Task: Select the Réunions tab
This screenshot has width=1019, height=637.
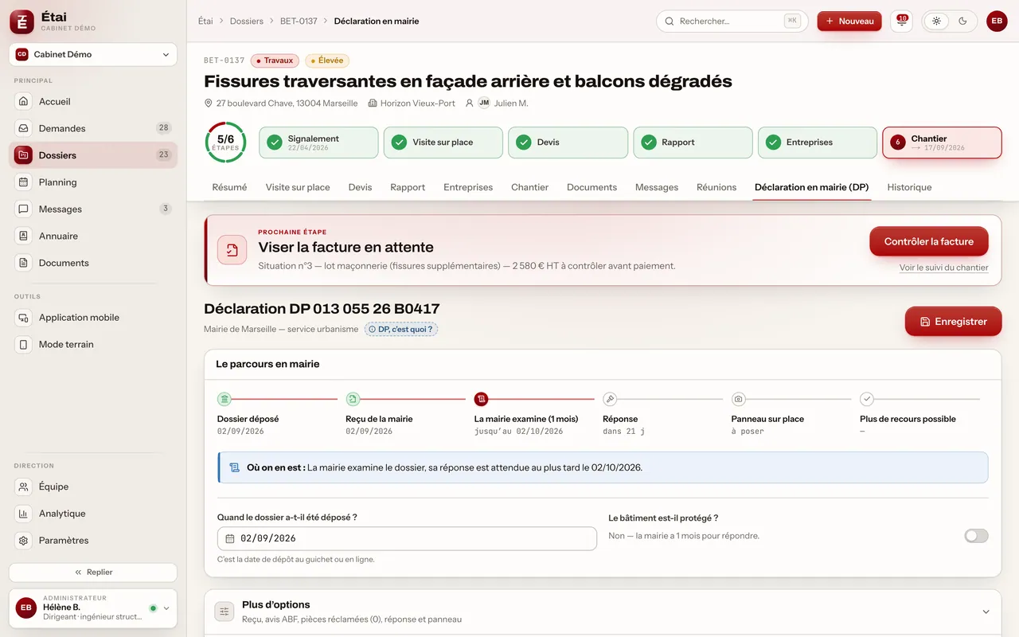Action: coord(716,187)
